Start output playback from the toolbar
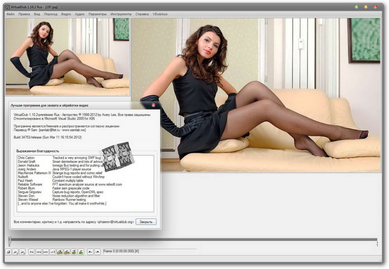Screen dimensions: 389x269 click(22, 252)
